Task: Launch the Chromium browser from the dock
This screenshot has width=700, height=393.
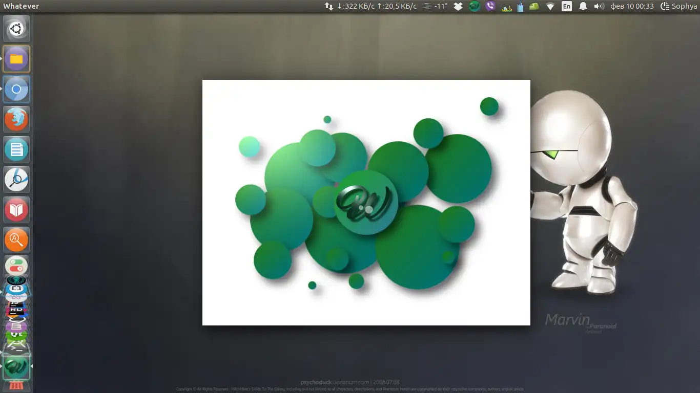Action: 16,89
